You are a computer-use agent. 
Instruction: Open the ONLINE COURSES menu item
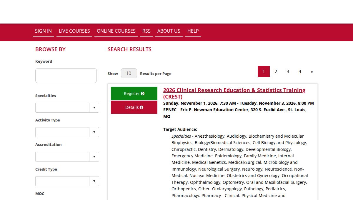[x=116, y=31]
